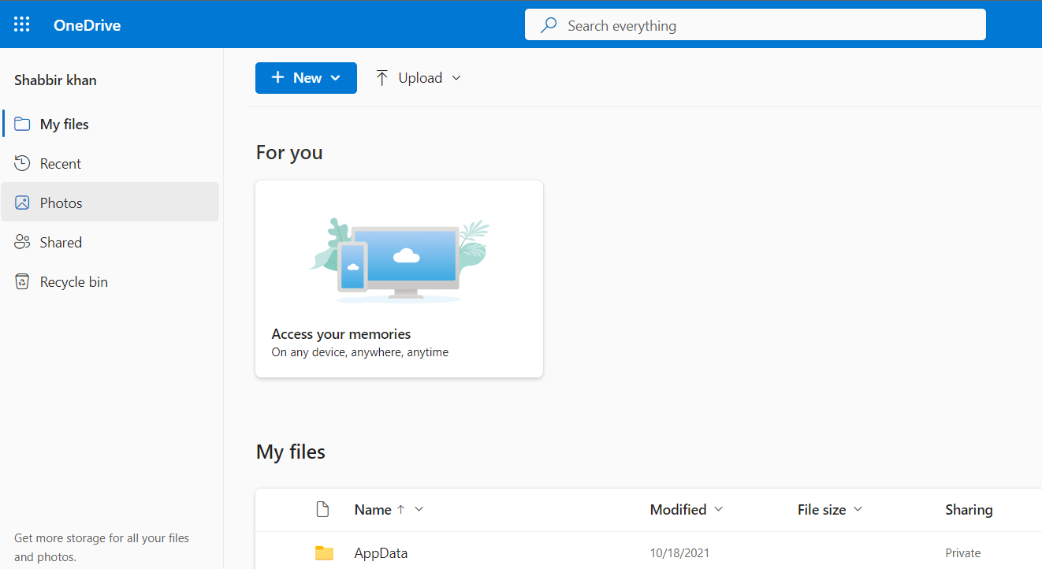The height and width of the screenshot is (569, 1042).
Task: Click the Upload arrow icon
Action: pyautogui.click(x=381, y=77)
